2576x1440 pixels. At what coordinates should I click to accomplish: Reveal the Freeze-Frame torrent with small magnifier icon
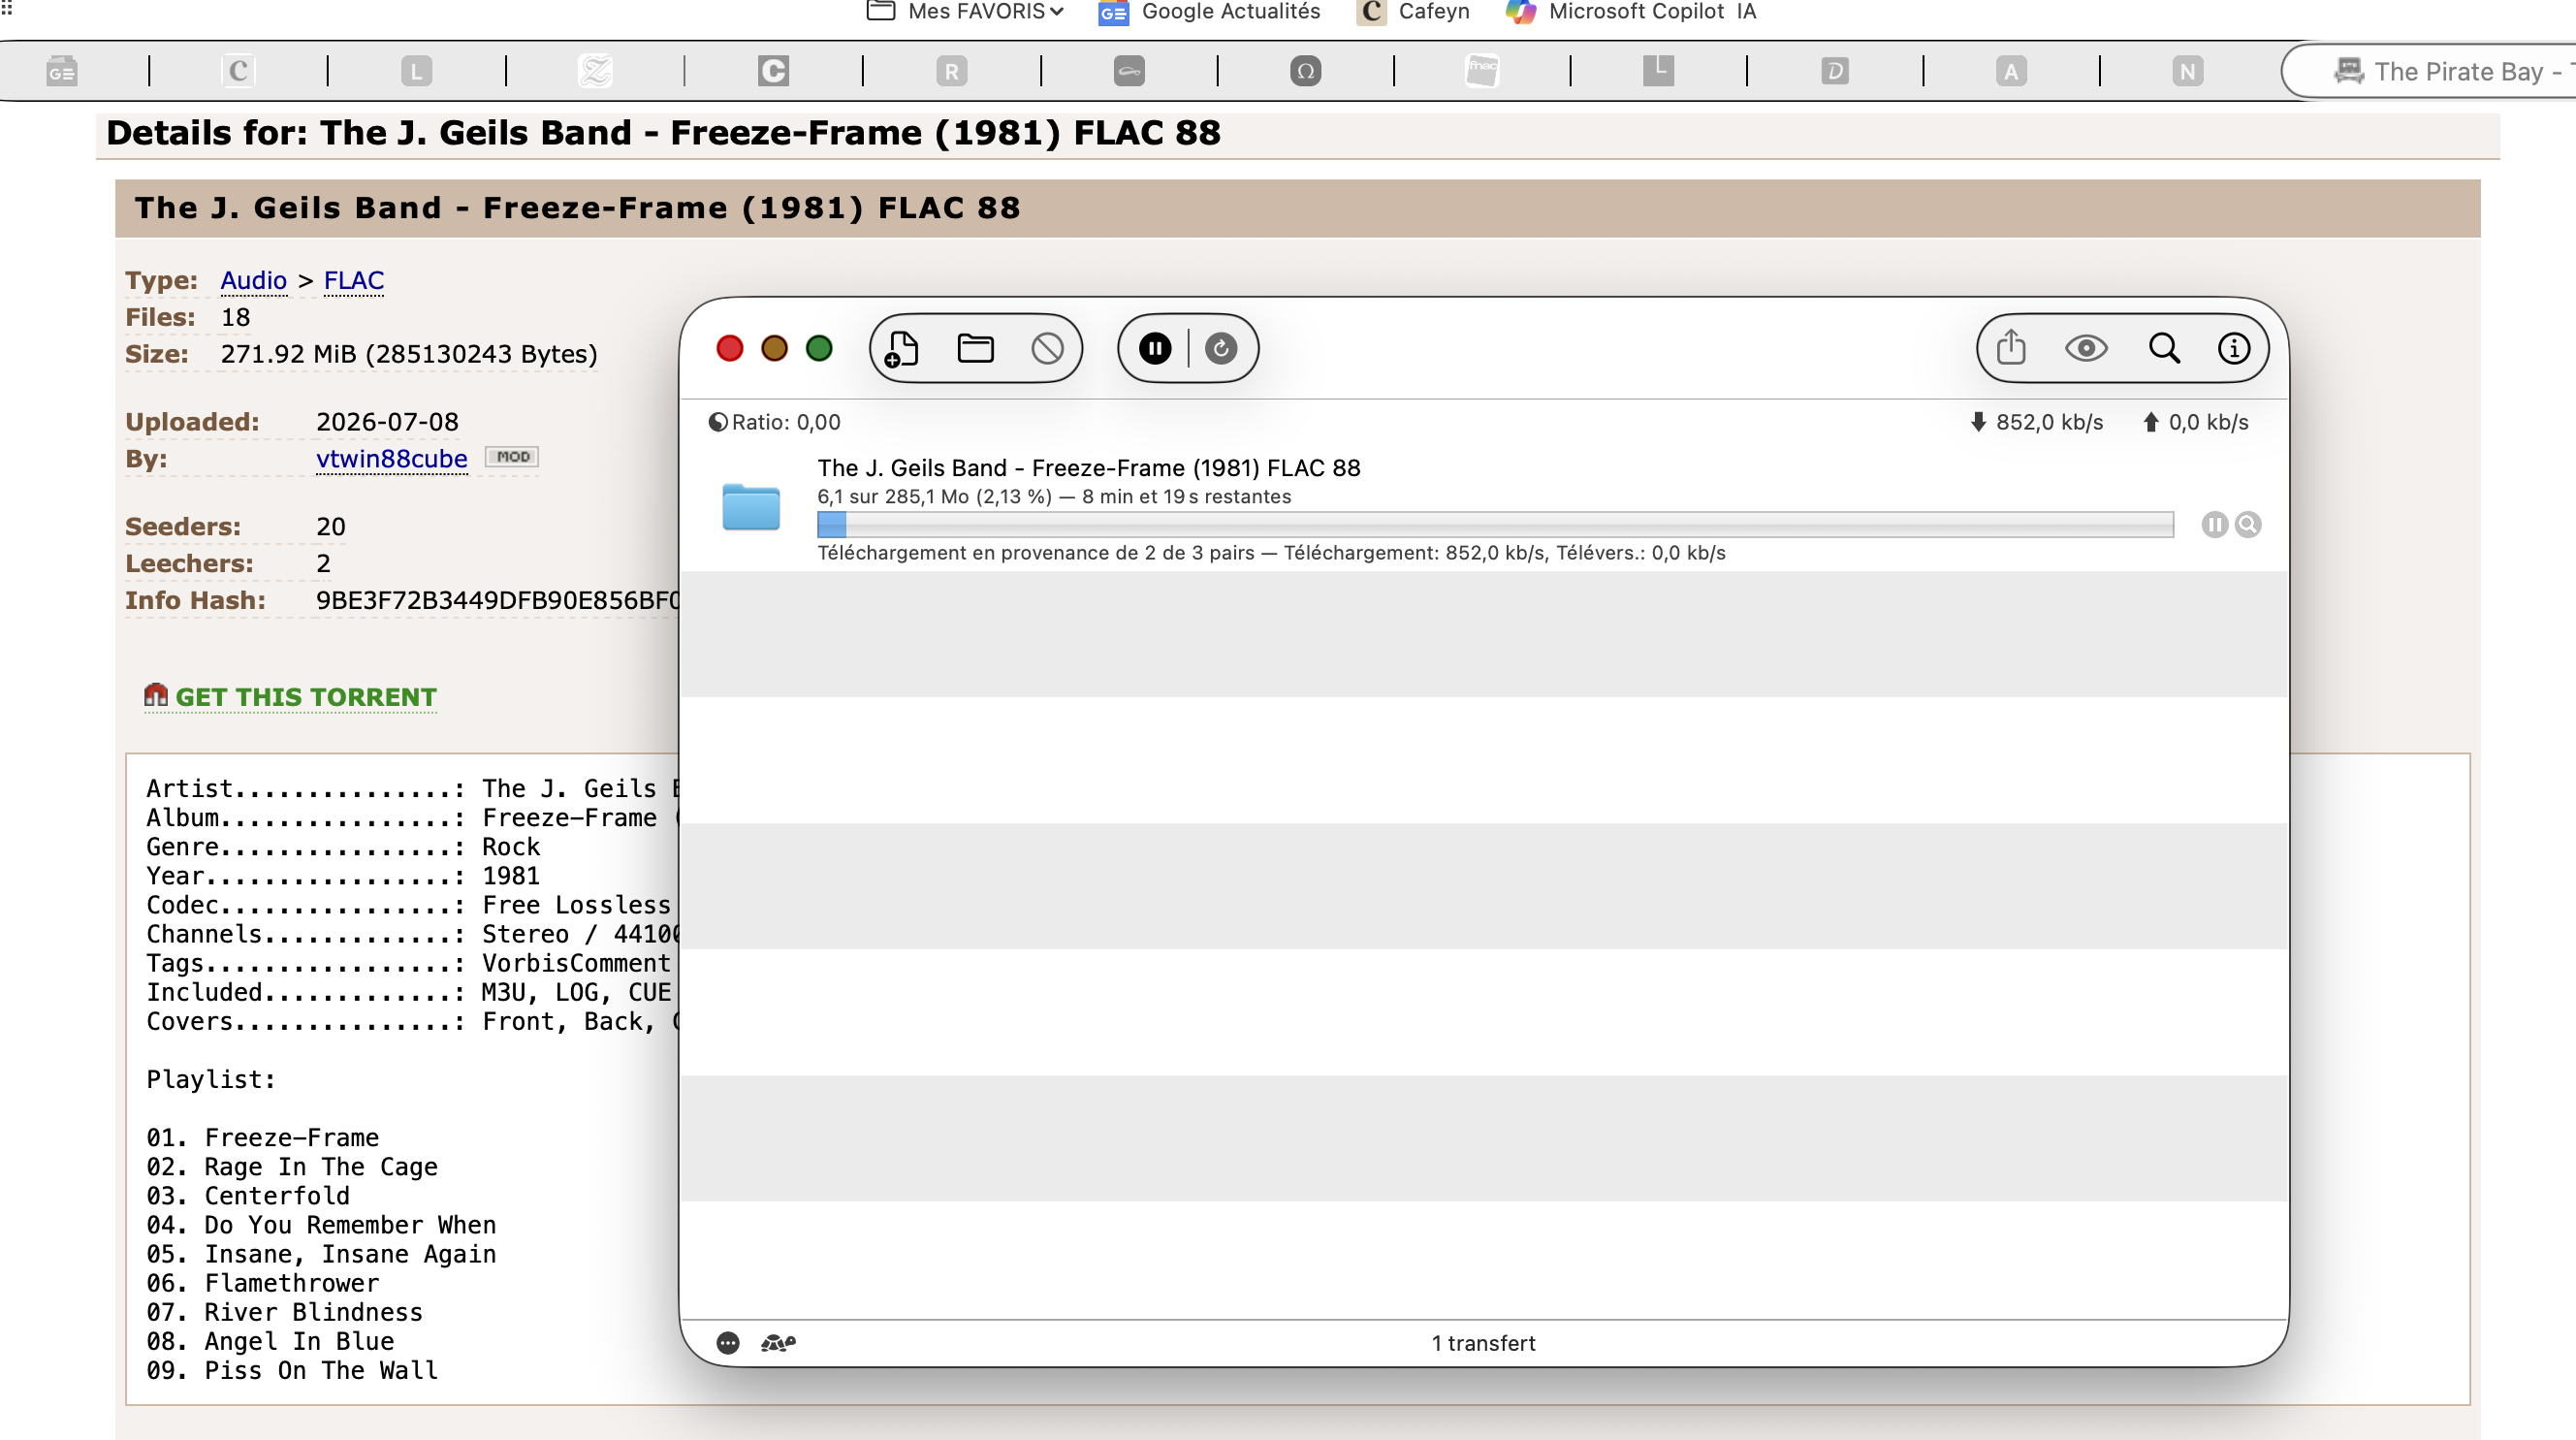[2247, 525]
